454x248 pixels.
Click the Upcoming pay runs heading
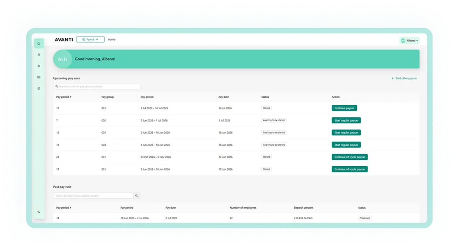[66, 78]
